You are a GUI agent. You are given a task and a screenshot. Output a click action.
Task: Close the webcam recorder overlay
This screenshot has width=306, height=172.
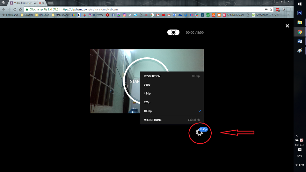tap(287, 26)
